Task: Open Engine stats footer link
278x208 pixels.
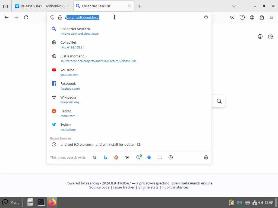Action: (149, 187)
